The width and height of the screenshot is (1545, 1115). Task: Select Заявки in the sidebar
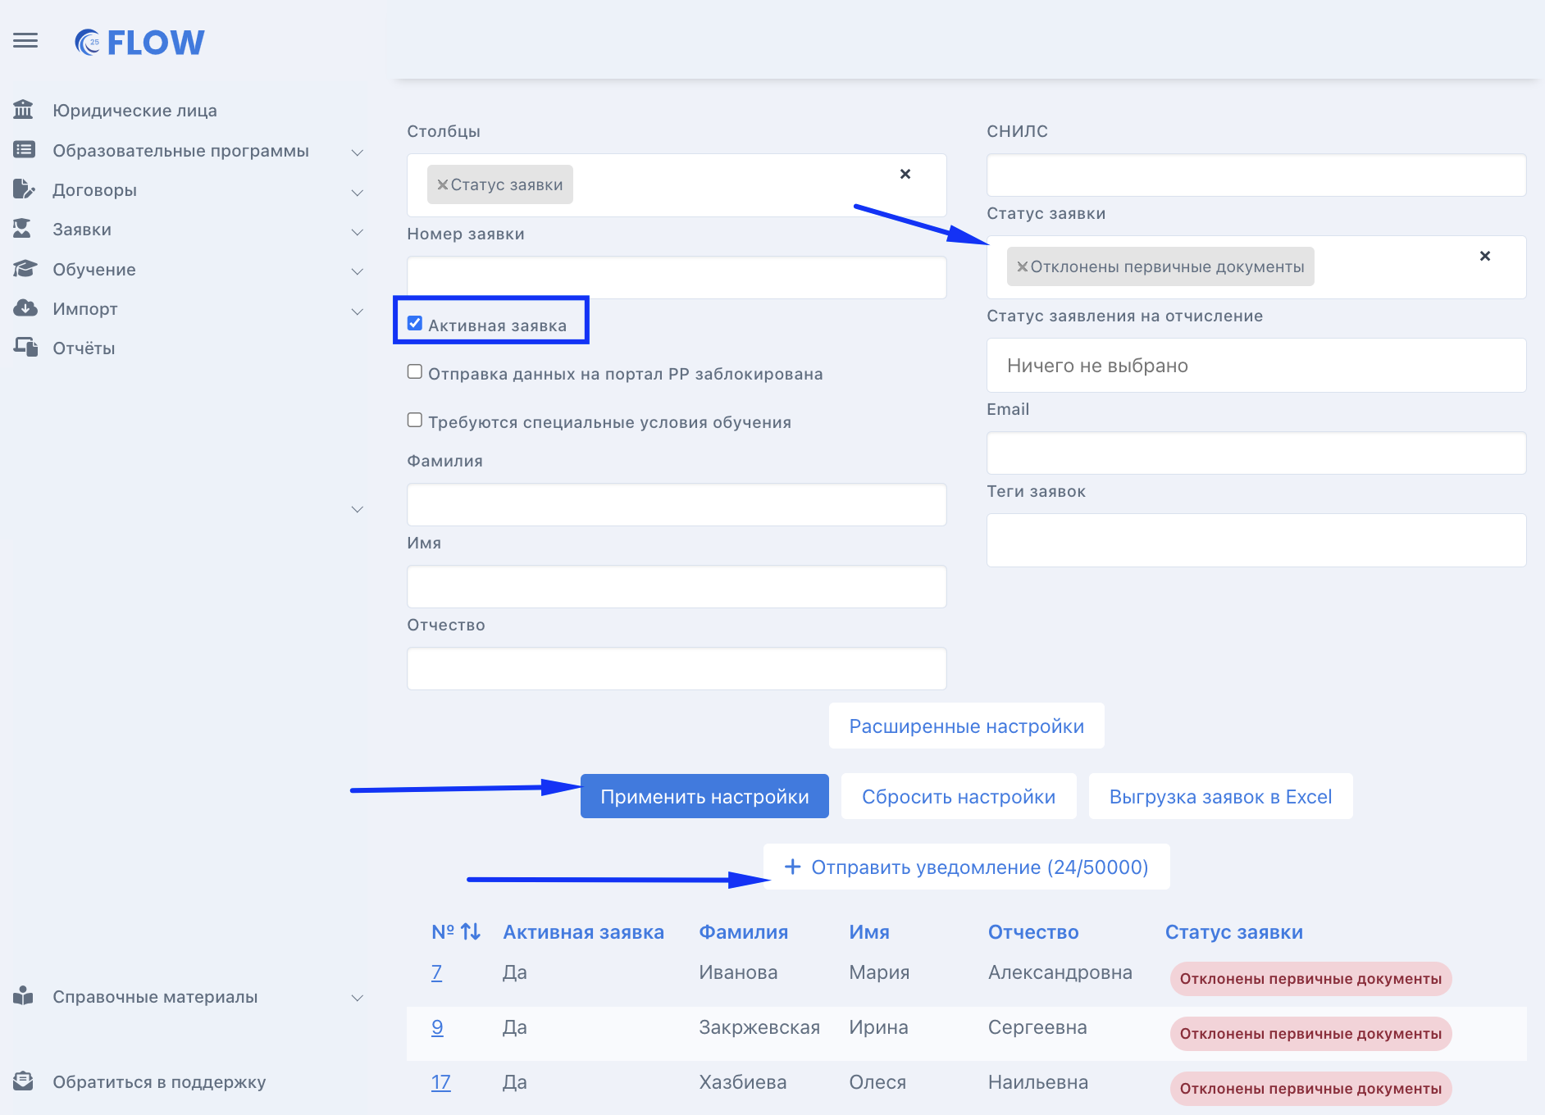(x=82, y=230)
